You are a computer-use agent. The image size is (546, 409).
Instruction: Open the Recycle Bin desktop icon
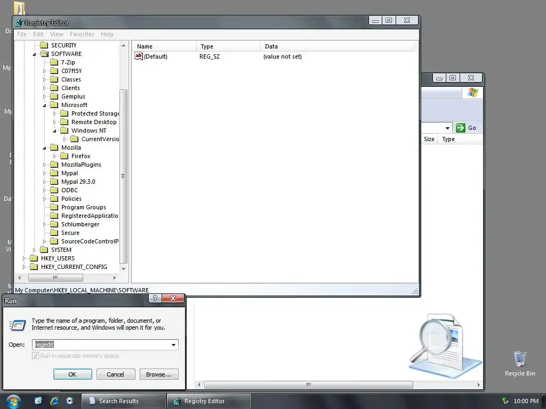pos(519,364)
